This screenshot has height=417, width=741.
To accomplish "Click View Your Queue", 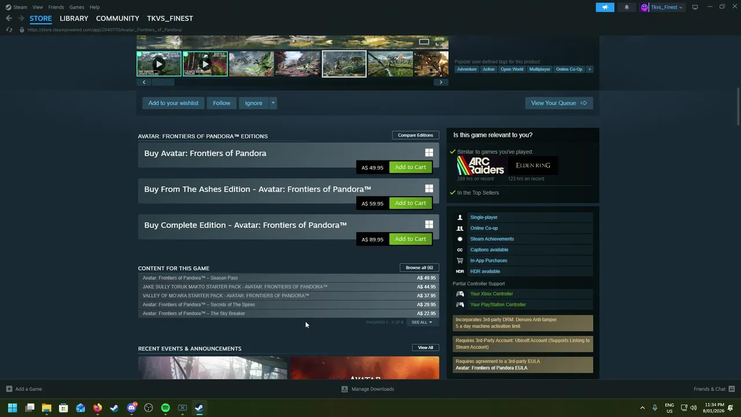I will [559, 103].
